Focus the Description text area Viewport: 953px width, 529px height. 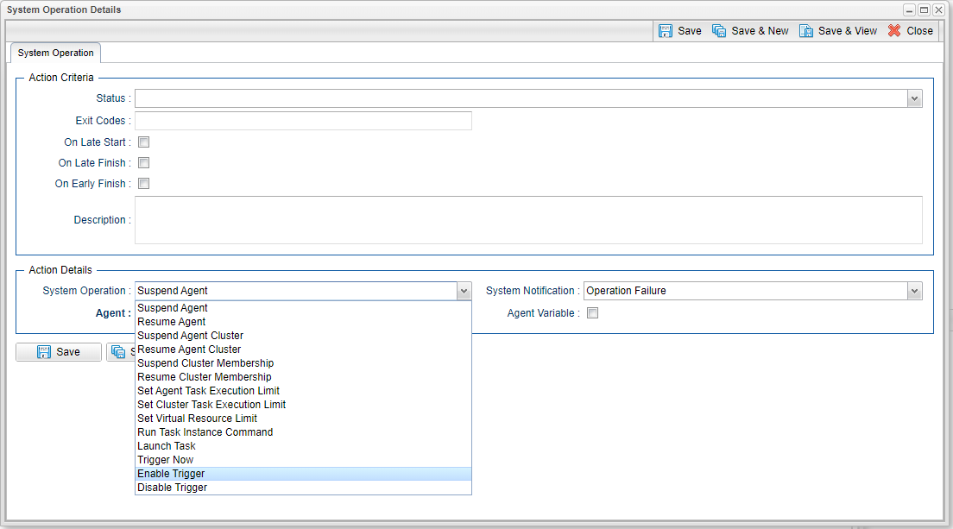pos(528,220)
